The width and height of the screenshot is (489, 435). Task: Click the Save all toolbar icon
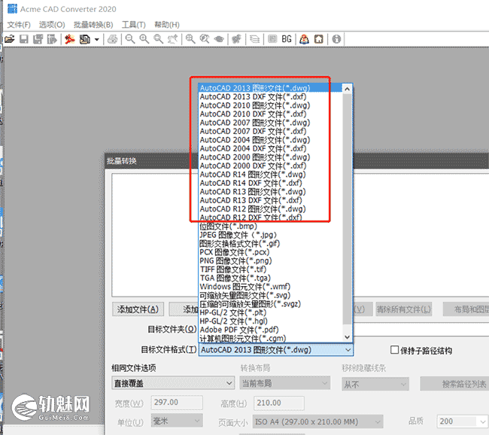point(38,39)
